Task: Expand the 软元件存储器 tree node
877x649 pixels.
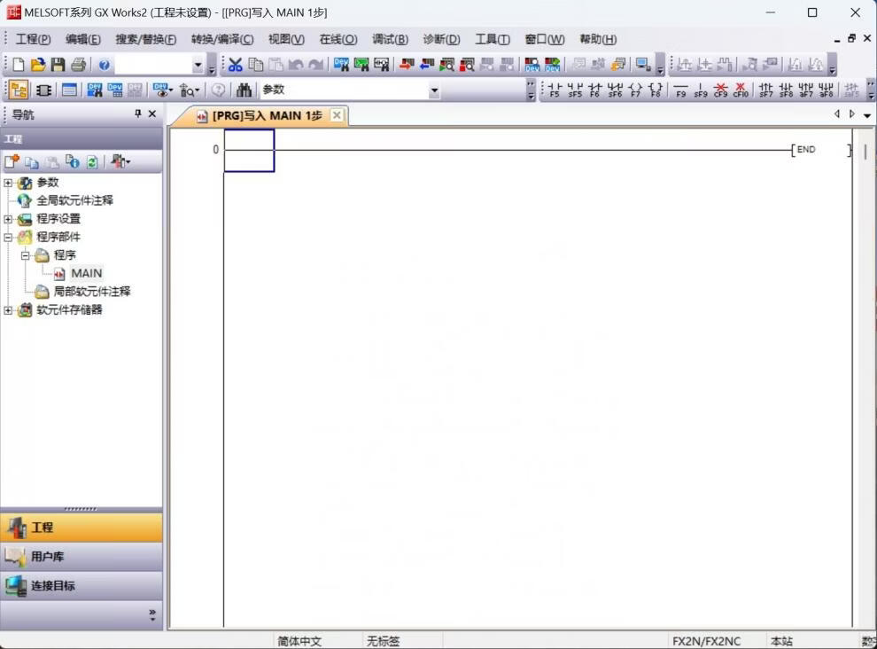Action: (x=9, y=310)
